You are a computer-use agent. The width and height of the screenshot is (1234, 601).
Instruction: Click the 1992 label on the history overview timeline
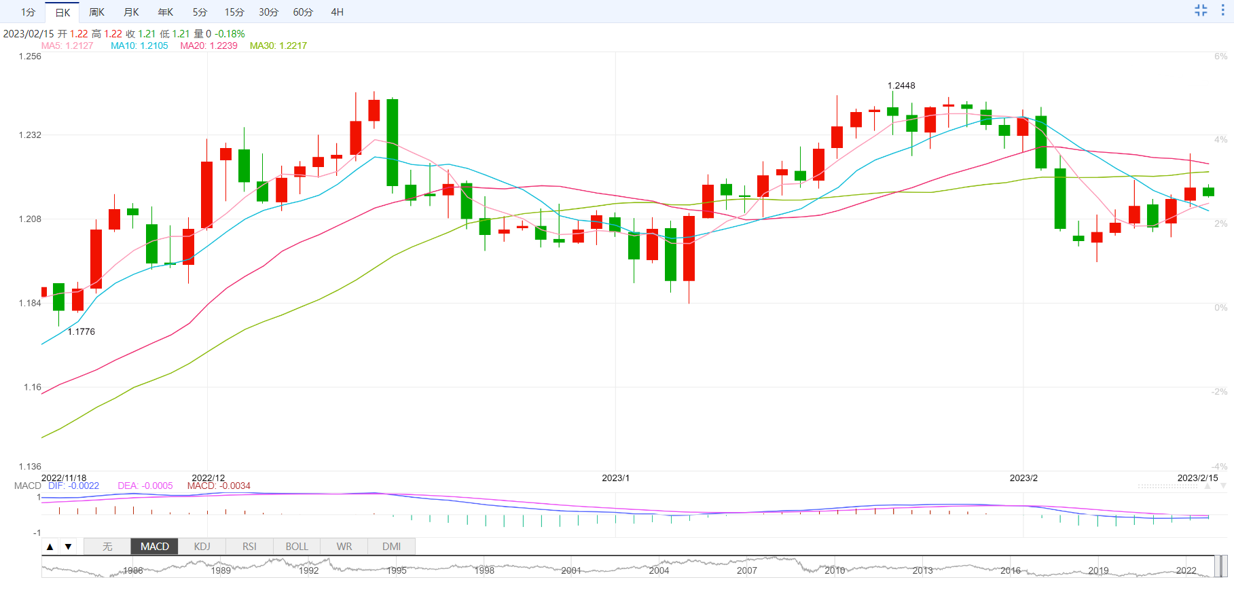click(308, 570)
